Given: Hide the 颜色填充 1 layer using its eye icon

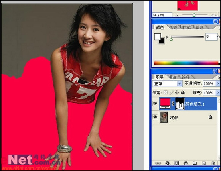Looking at the screenshot, I should [155, 104].
